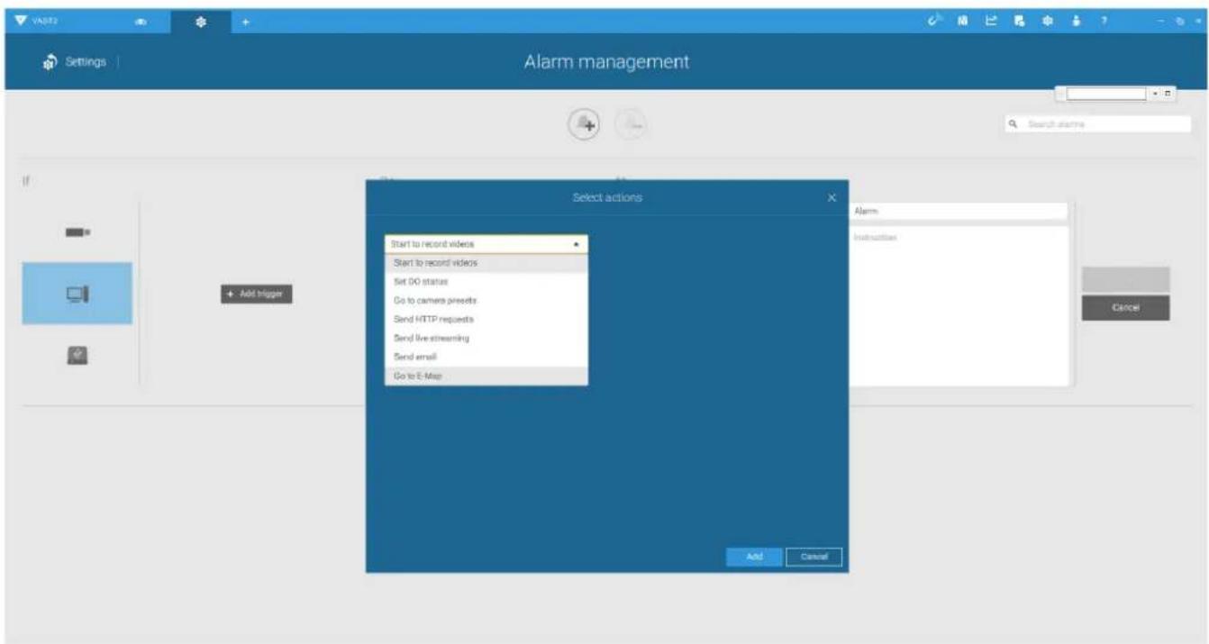Choose Set DO status action
This screenshot has height=644, width=1209.
(486, 282)
